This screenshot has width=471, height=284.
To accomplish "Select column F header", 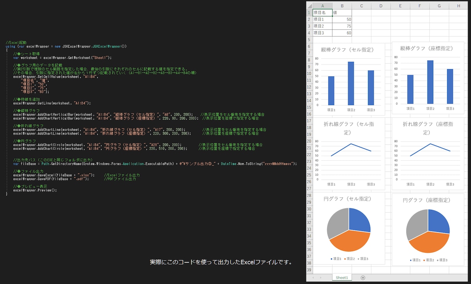I will (420, 6).
